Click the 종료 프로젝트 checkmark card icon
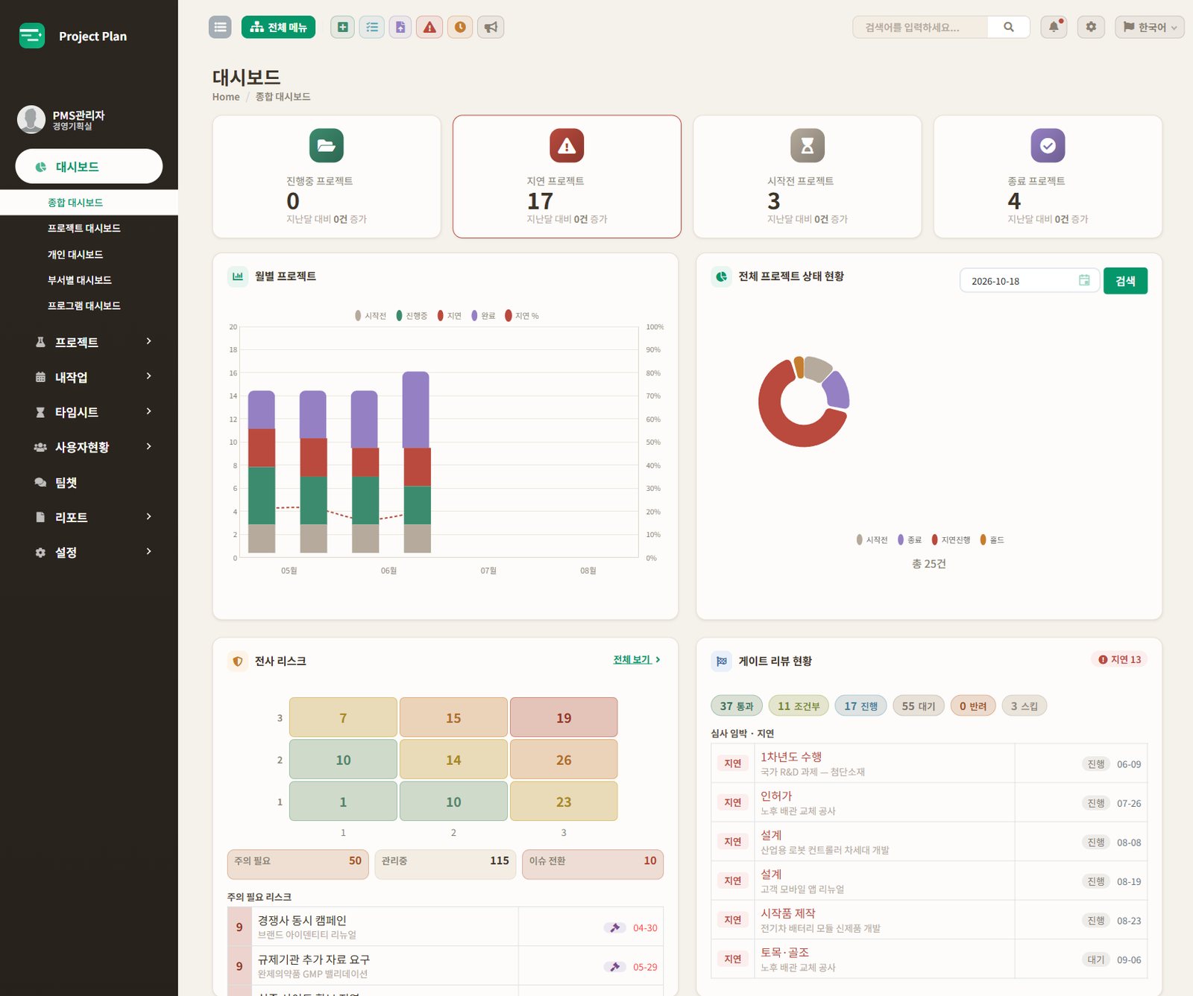This screenshot has height=996, width=1193. pyautogui.click(x=1048, y=145)
